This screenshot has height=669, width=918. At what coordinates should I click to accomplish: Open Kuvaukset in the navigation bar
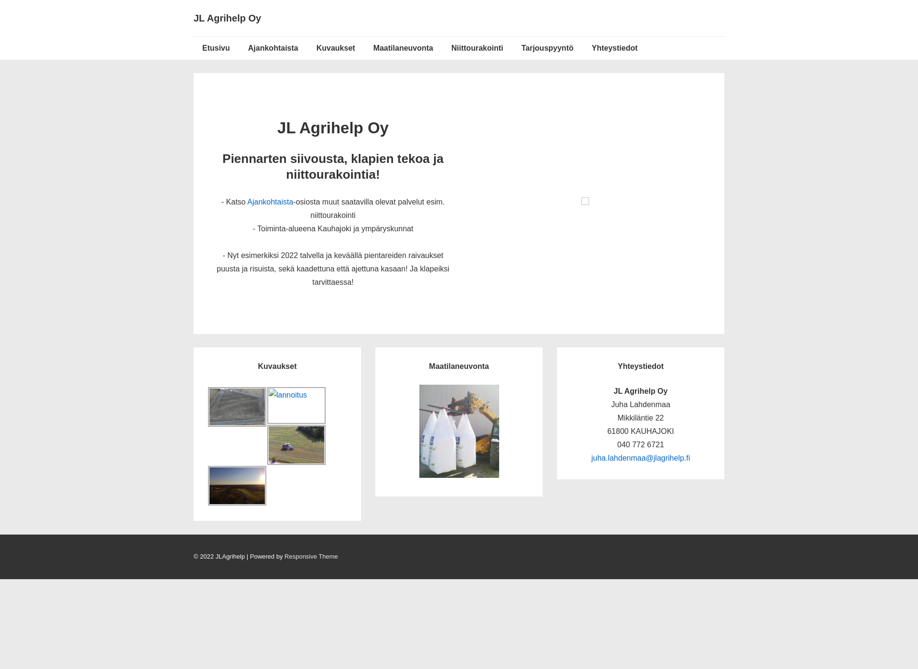[336, 48]
